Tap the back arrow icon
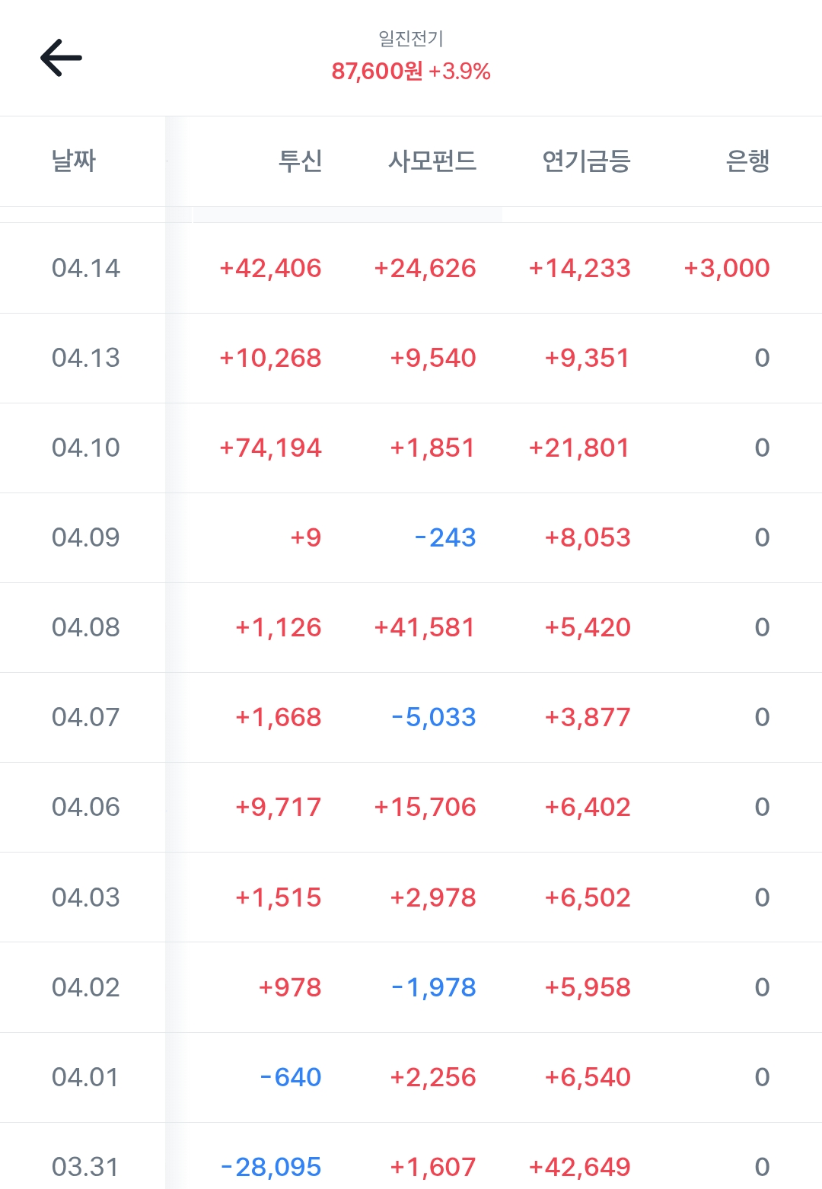This screenshot has height=1189, width=822. click(x=61, y=59)
